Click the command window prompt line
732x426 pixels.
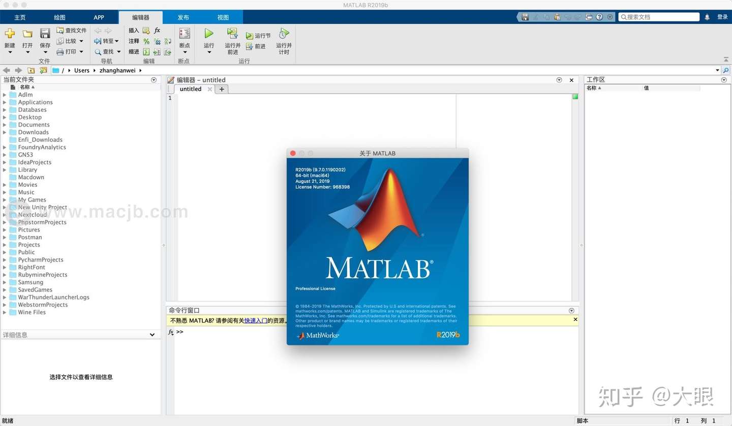tap(376, 332)
